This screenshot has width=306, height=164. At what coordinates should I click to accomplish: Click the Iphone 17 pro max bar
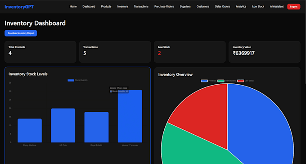[130, 116]
